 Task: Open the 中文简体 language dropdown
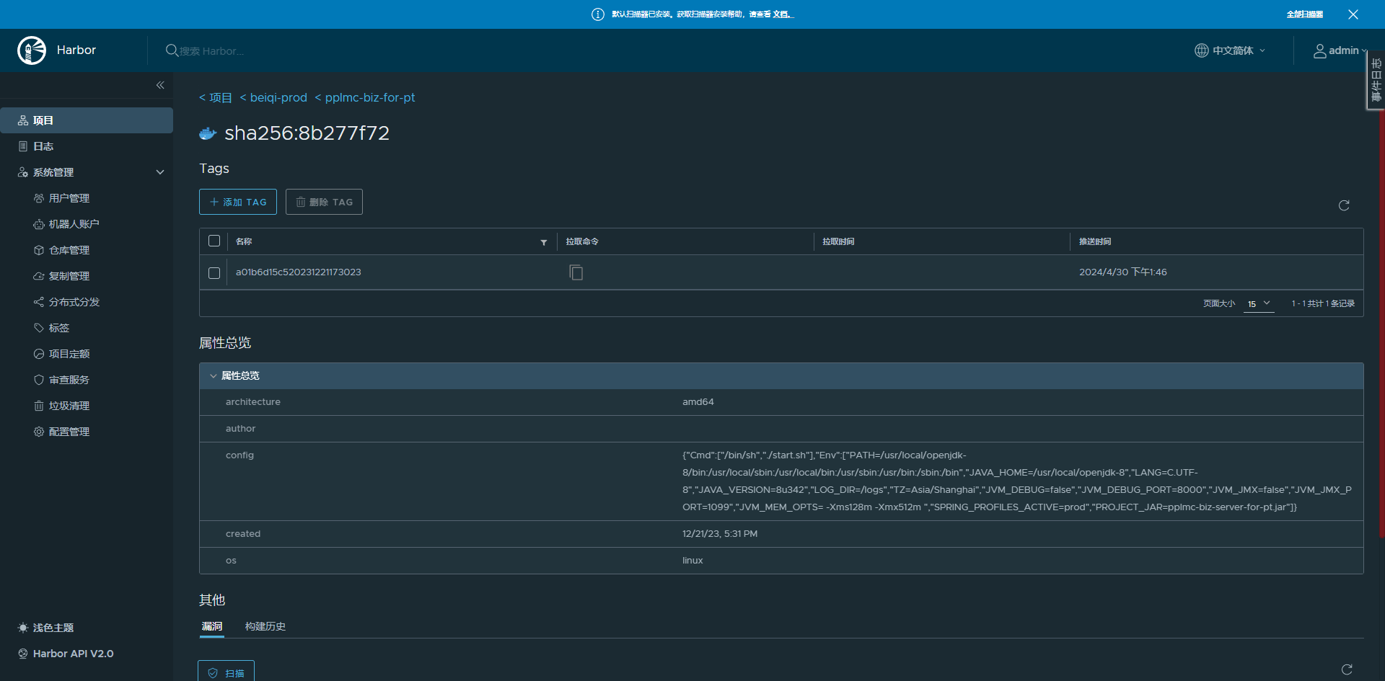pyautogui.click(x=1231, y=50)
